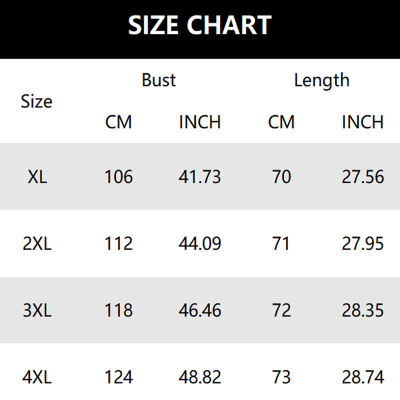Click the 44.09 bust inch value
This screenshot has height=400, width=400.
199,243
